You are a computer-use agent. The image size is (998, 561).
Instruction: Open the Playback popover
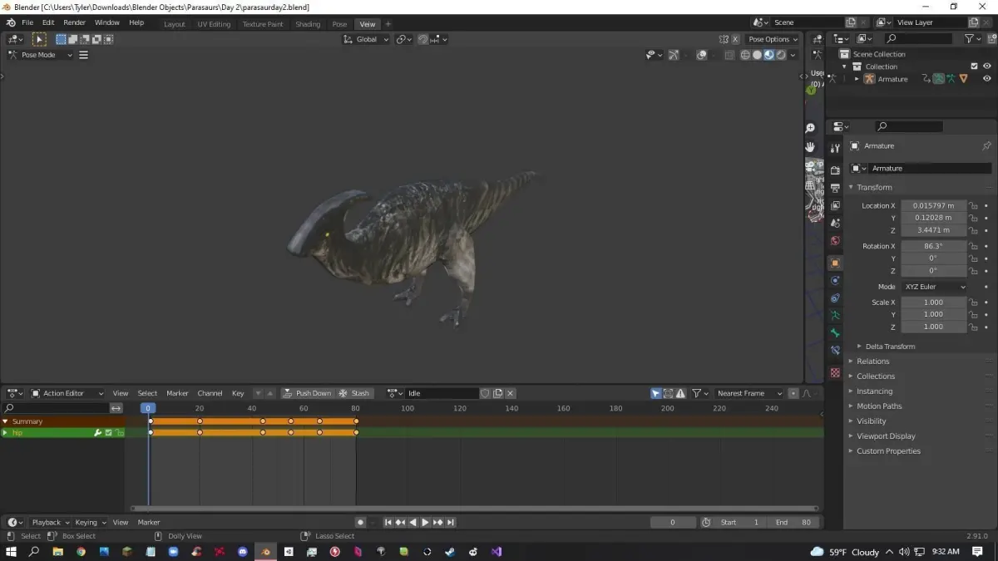50,522
